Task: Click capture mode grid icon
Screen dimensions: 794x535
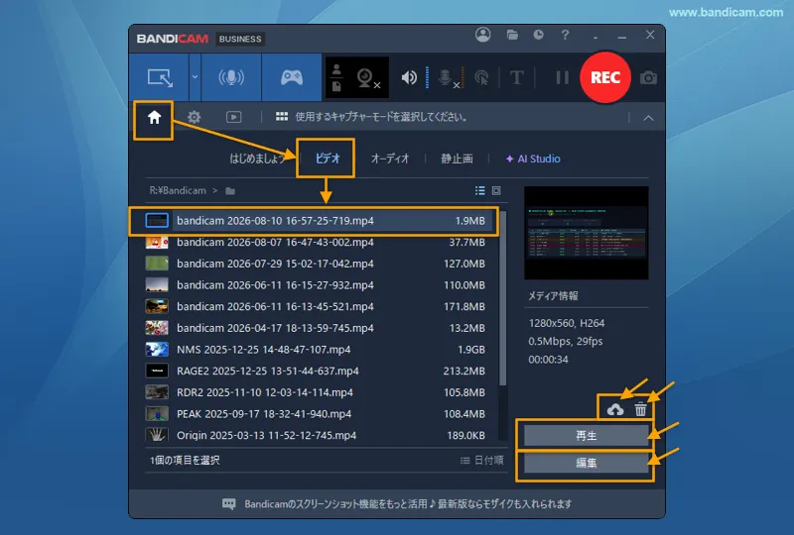Action: (282, 117)
